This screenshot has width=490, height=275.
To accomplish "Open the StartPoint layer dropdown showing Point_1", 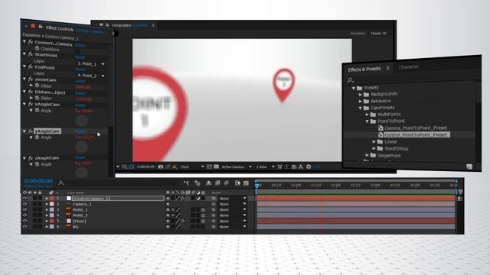I will [91, 63].
